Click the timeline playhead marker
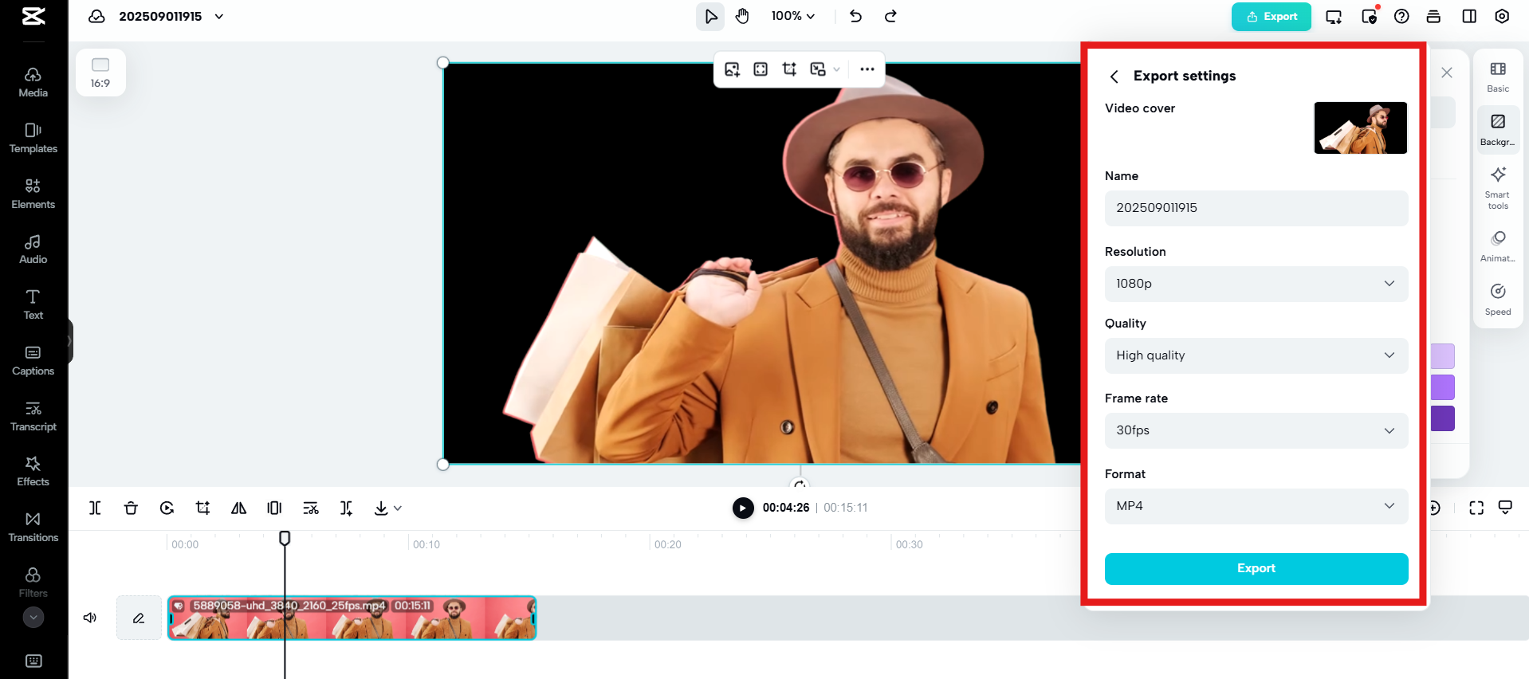 [285, 538]
